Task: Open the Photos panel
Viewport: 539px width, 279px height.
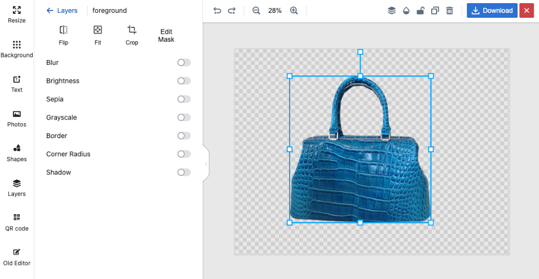Action: point(17,118)
